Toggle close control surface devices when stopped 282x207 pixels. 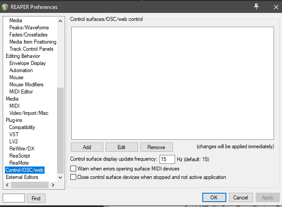73,177
